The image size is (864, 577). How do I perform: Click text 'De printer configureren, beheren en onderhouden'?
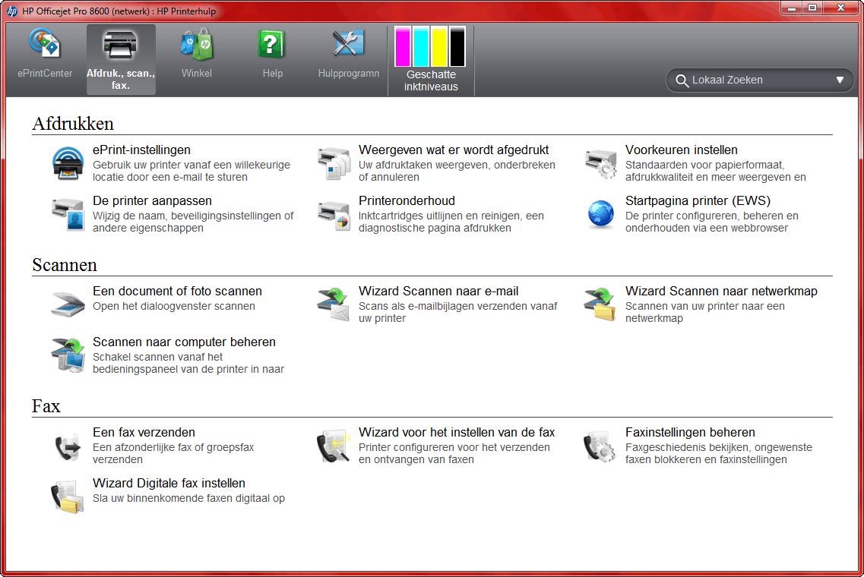[712, 222]
